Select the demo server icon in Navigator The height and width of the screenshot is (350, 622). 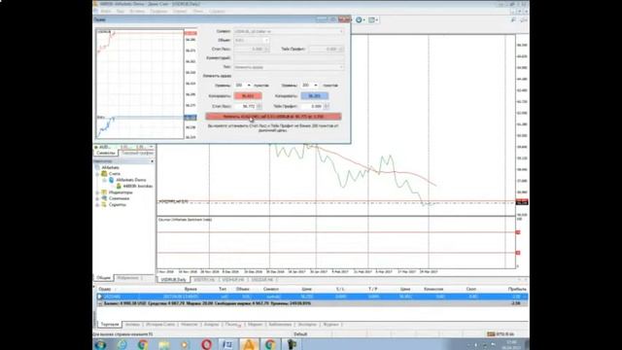pos(112,180)
